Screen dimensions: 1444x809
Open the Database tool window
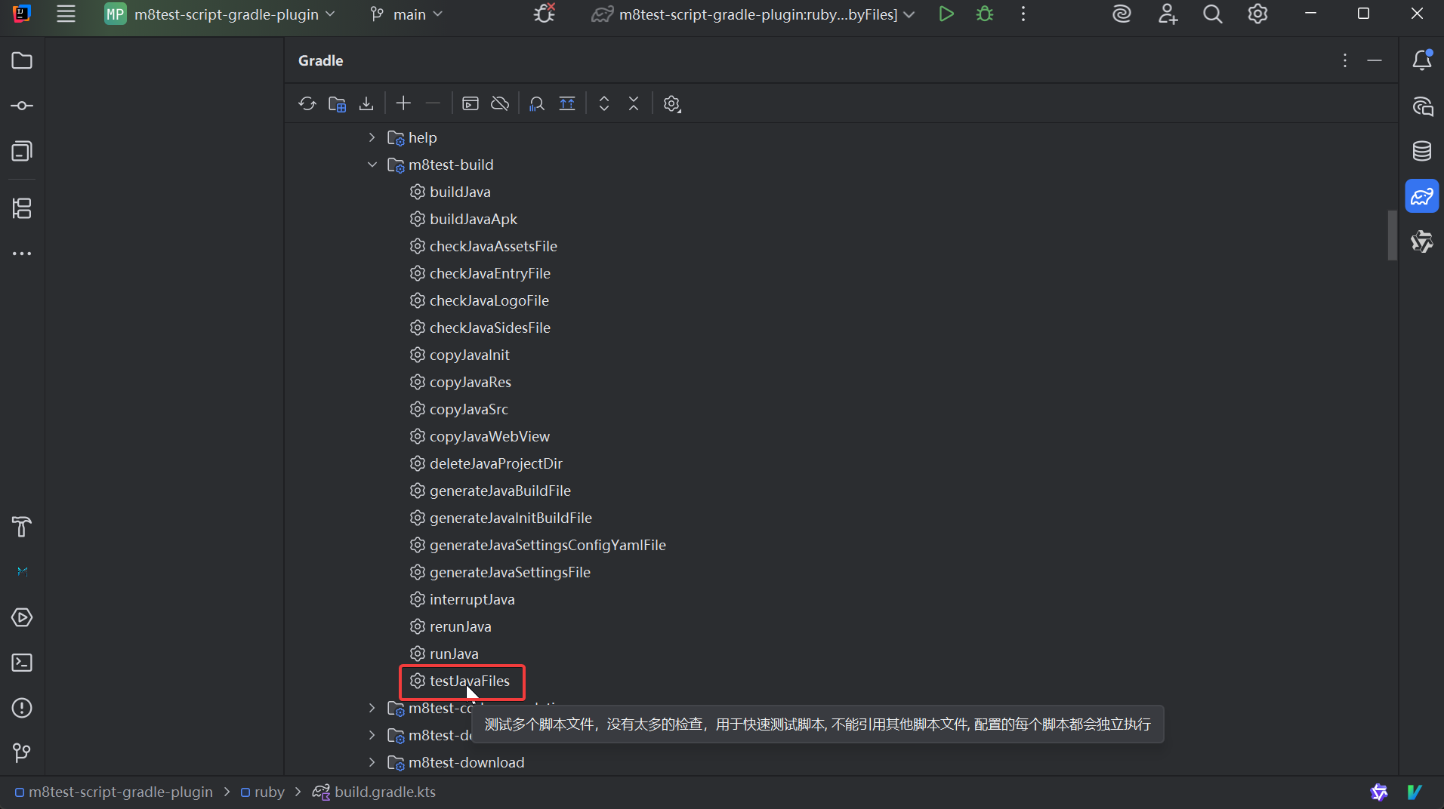coord(1422,151)
